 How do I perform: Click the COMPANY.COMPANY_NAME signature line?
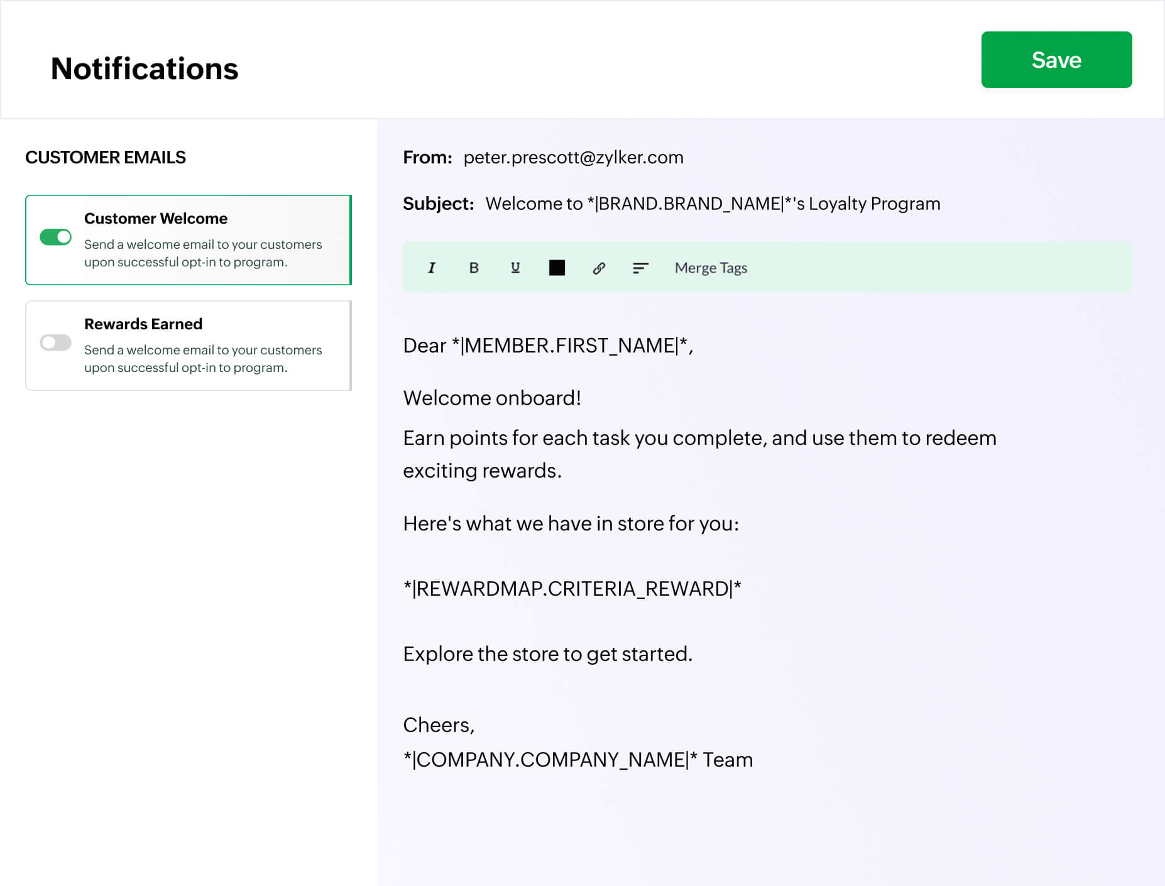(x=577, y=760)
